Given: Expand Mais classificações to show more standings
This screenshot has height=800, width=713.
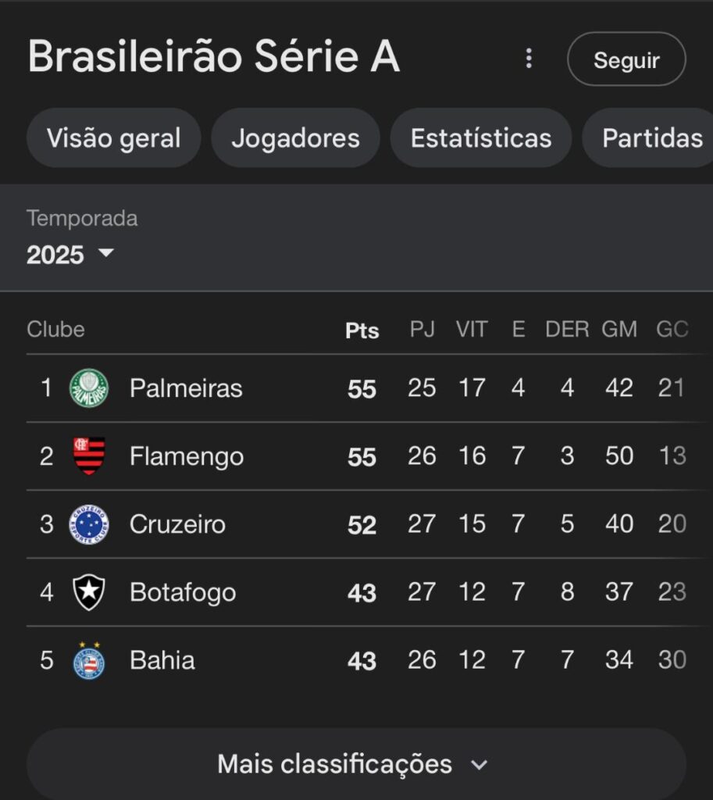Looking at the screenshot, I should coord(334,763).
